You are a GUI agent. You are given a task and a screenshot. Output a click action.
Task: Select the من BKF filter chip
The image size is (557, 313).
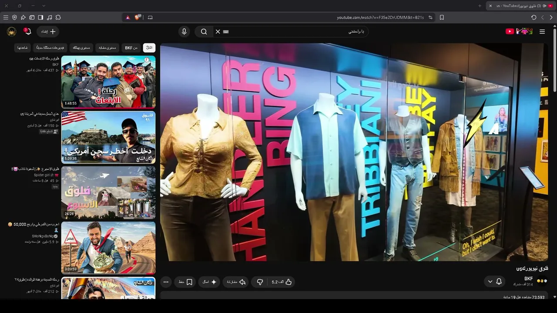(x=131, y=48)
